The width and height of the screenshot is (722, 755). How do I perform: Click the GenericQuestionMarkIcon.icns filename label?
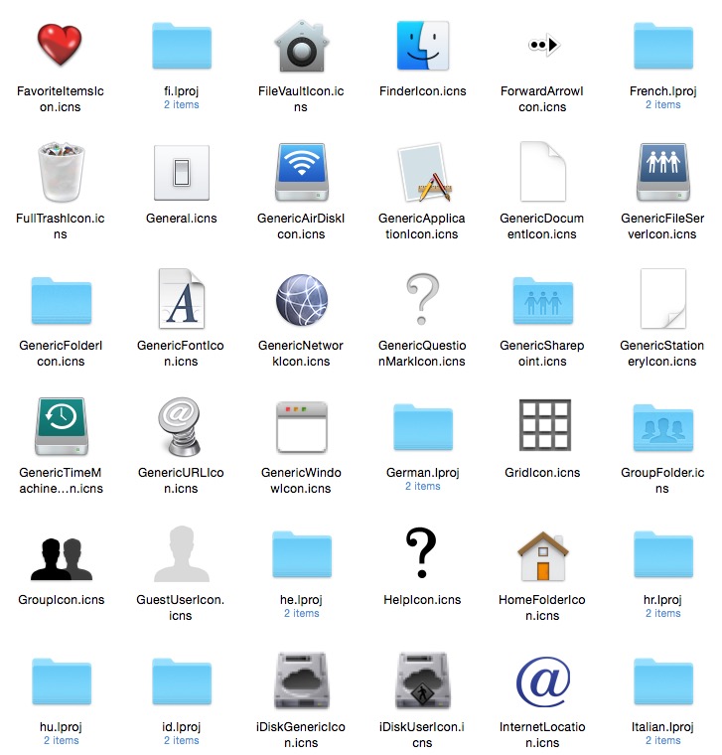[422, 353]
